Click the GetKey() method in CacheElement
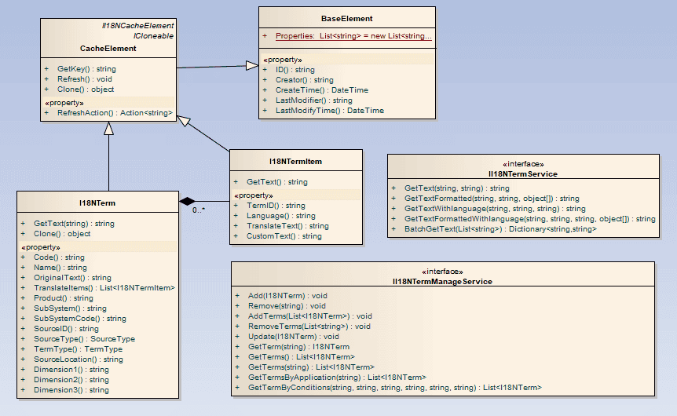The image size is (677, 416). [x=86, y=69]
